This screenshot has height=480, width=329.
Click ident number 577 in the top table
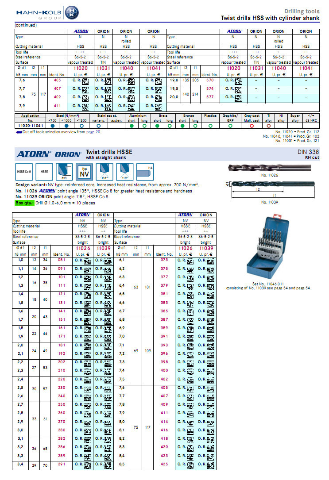(x=210, y=97)
